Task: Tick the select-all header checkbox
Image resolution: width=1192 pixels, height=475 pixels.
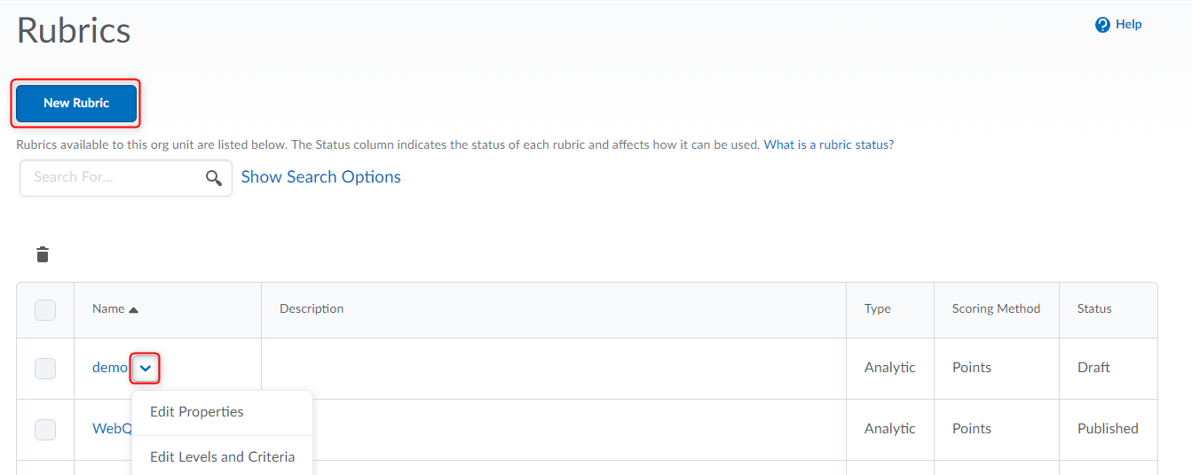Action: (x=45, y=309)
